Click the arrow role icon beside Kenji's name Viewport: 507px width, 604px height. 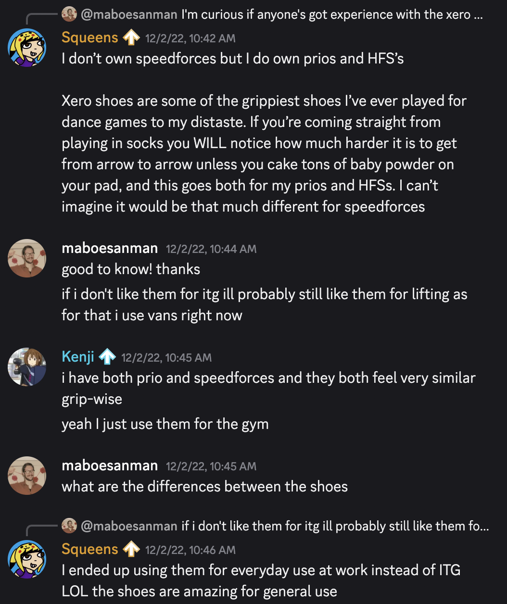tap(107, 357)
